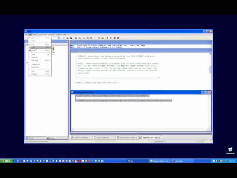Viewport: 237px width, 178px height.
Task: Select the Recording taskbar button
Action: 183,161
